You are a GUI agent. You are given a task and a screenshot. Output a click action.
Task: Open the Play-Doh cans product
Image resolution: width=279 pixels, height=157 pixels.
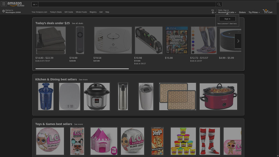(x=183, y=141)
